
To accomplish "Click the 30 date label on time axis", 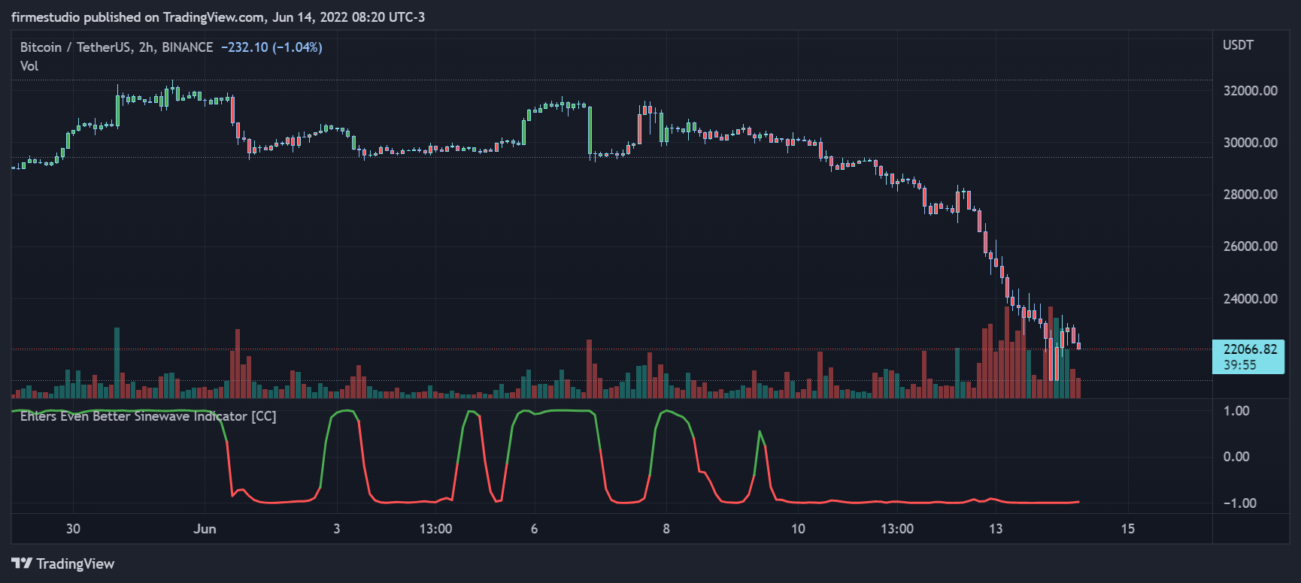I will click(73, 529).
